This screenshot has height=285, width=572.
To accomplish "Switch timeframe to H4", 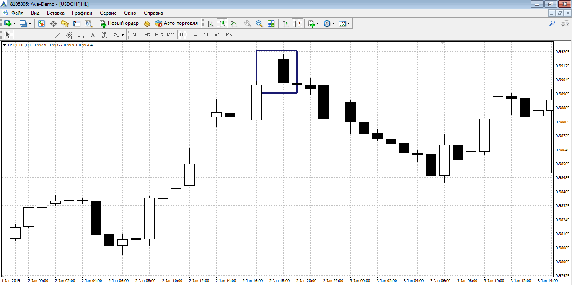I will tap(194, 35).
